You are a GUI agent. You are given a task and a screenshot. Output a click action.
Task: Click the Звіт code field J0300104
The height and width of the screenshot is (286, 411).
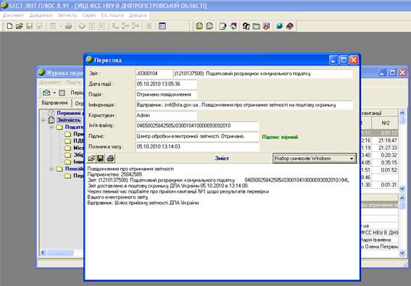point(154,74)
